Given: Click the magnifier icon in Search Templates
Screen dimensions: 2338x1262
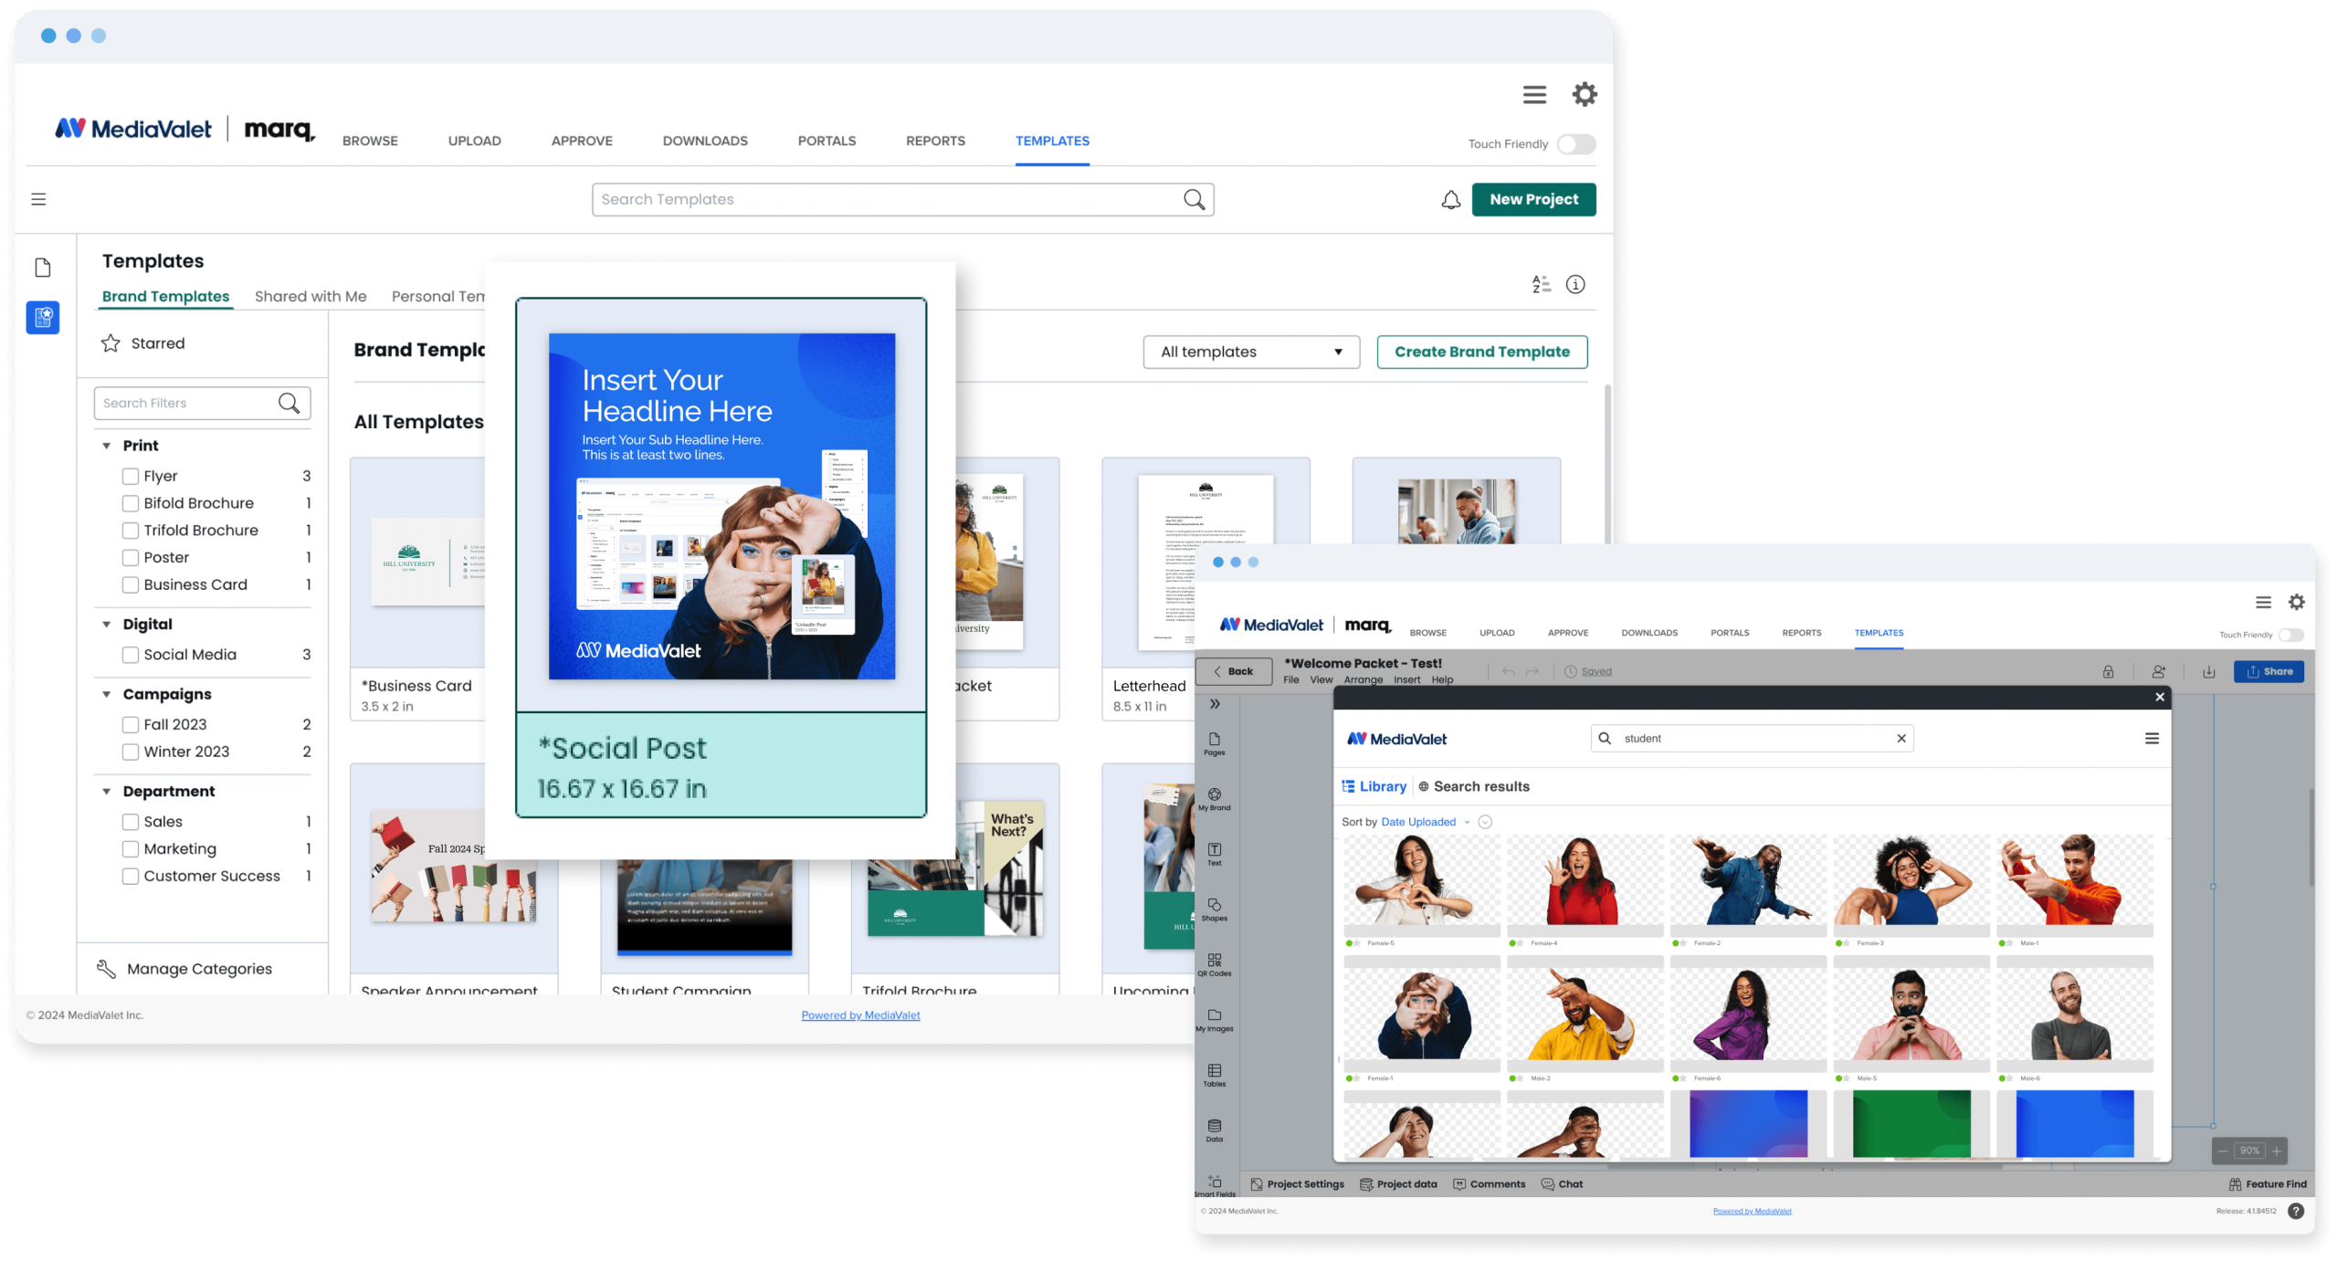Looking at the screenshot, I should [x=1194, y=199].
